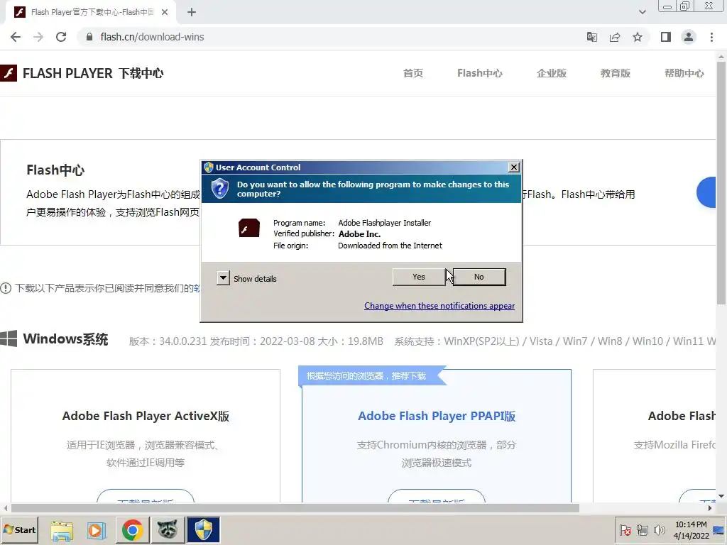Click the horizontal scrollbar thumb

tap(295, 508)
